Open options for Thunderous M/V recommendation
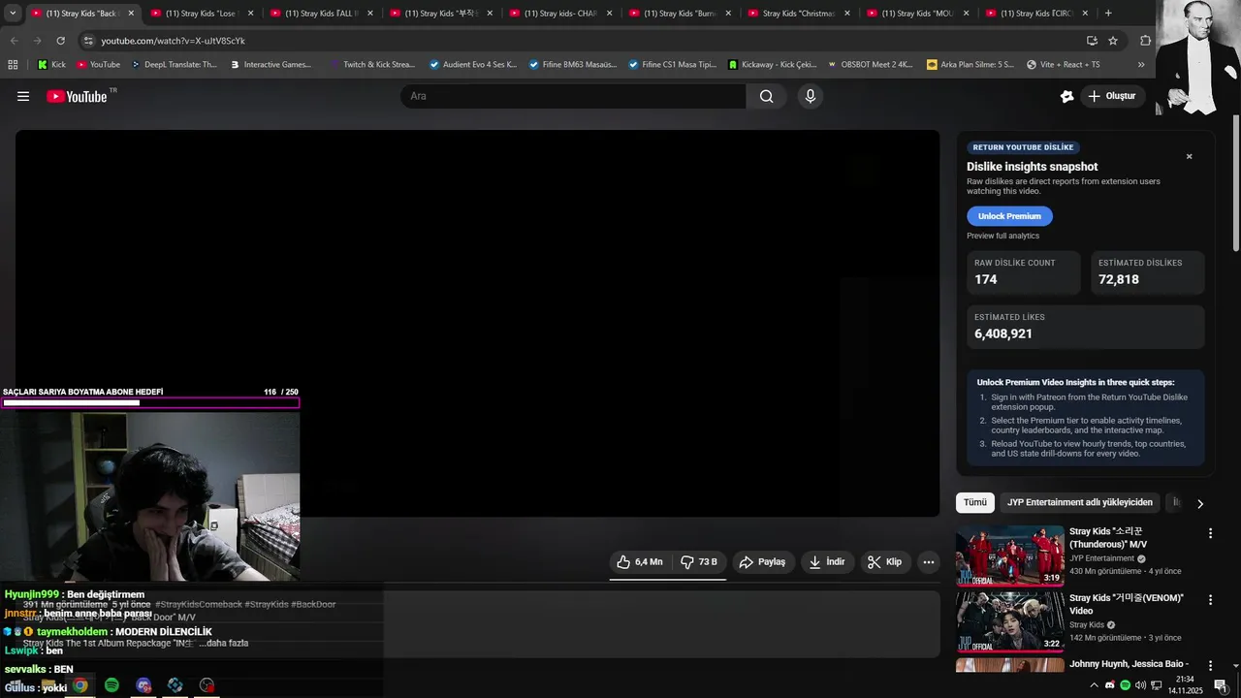1241x698 pixels. [1210, 533]
